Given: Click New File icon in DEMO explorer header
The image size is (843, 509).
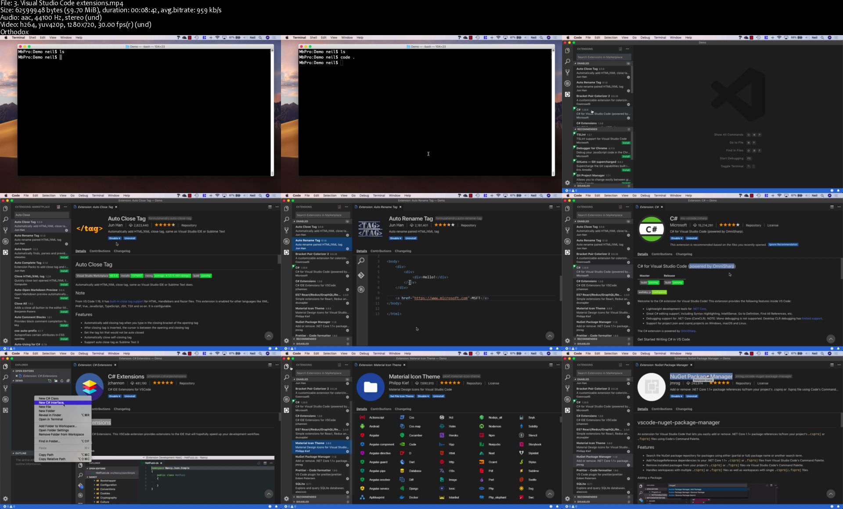Looking at the screenshot, I should tap(50, 381).
